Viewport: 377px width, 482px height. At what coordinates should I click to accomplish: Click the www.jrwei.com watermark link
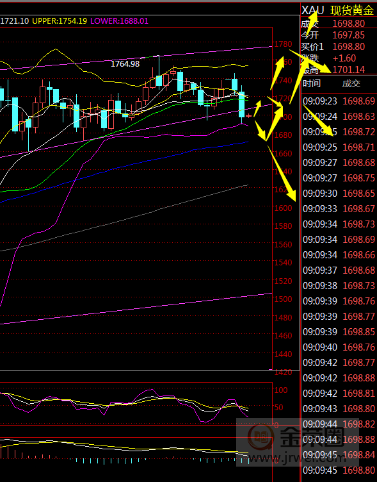297,459
